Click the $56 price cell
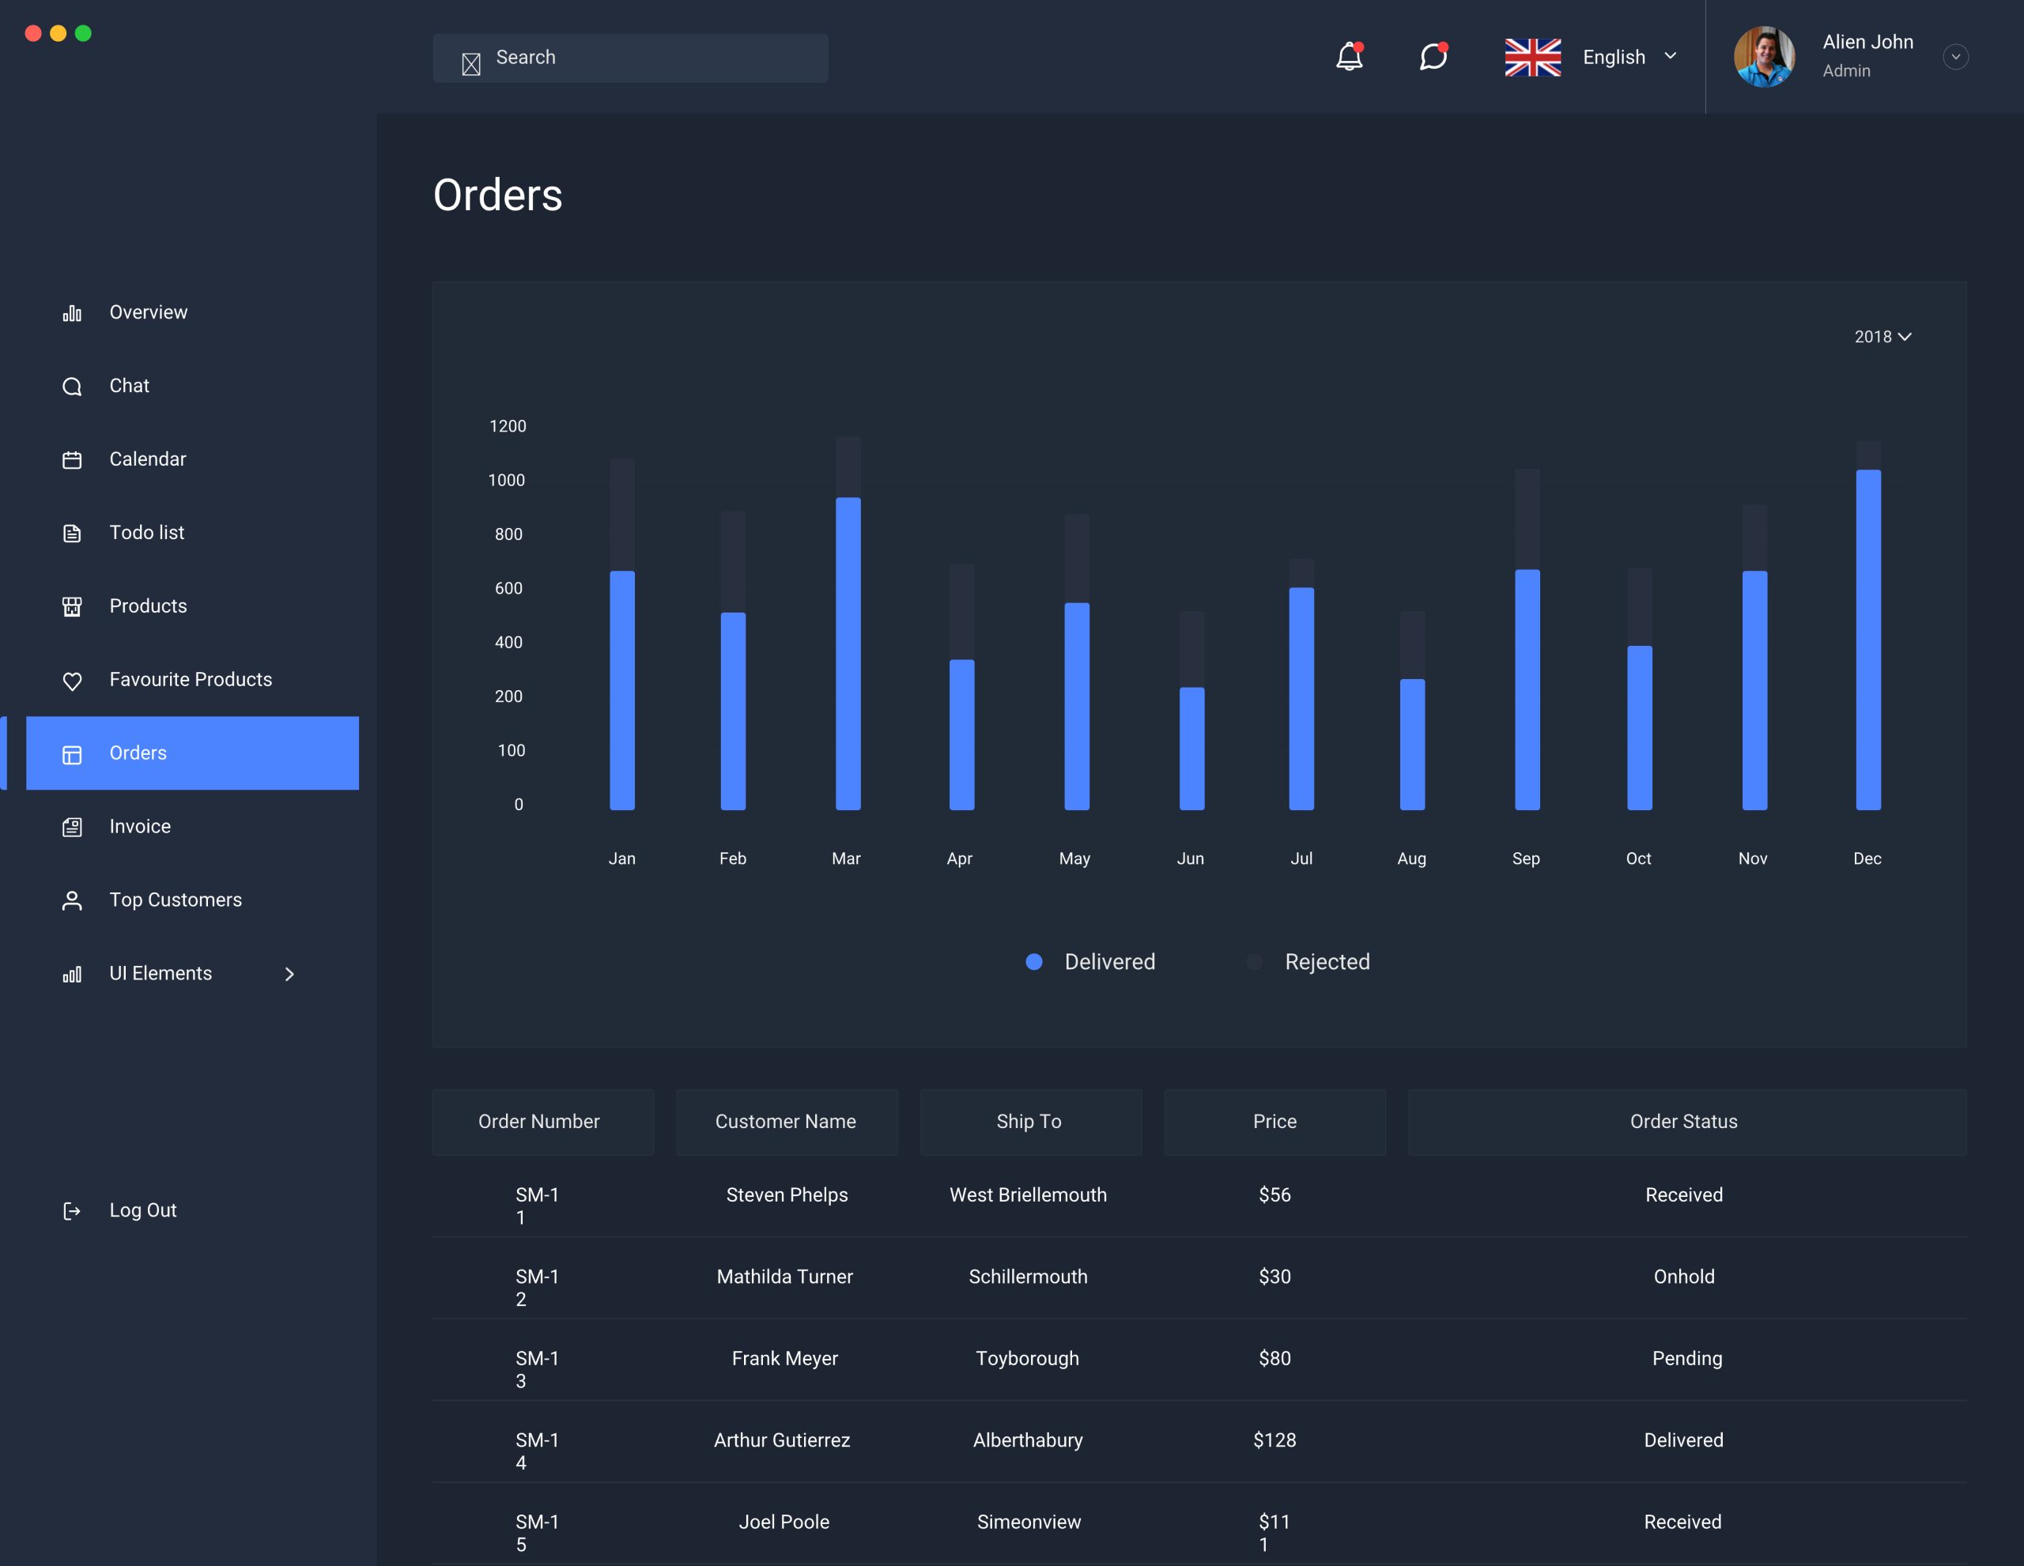 pos(1275,1195)
